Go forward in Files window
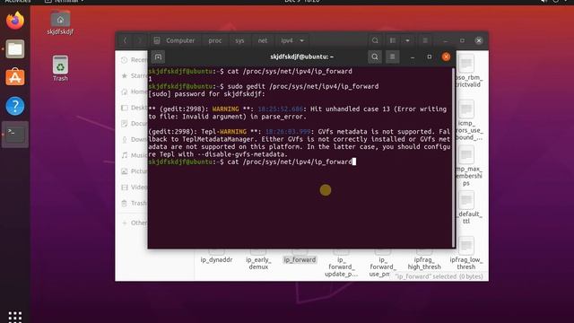 pyautogui.click(x=140, y=40)
